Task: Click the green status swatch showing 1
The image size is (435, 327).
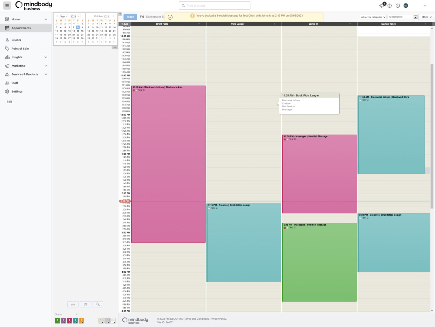Action: click(x=57, y=320)
